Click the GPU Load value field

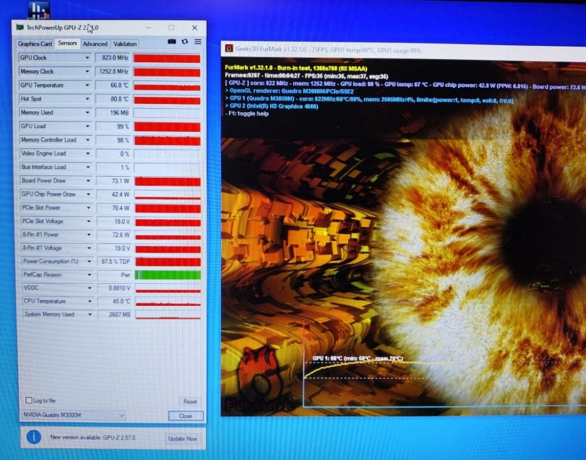[114, 126]
